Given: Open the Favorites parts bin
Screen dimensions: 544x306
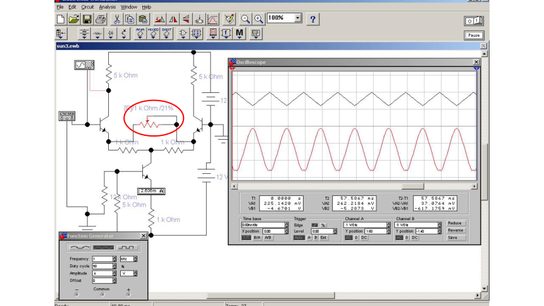Looking at the screenshot, I should tap(61, 34).
